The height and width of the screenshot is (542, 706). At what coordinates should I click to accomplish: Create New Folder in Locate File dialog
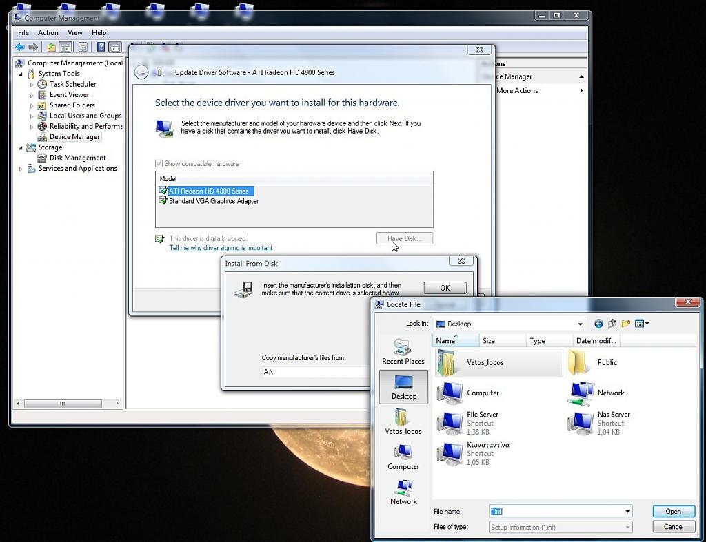[625, 324]
